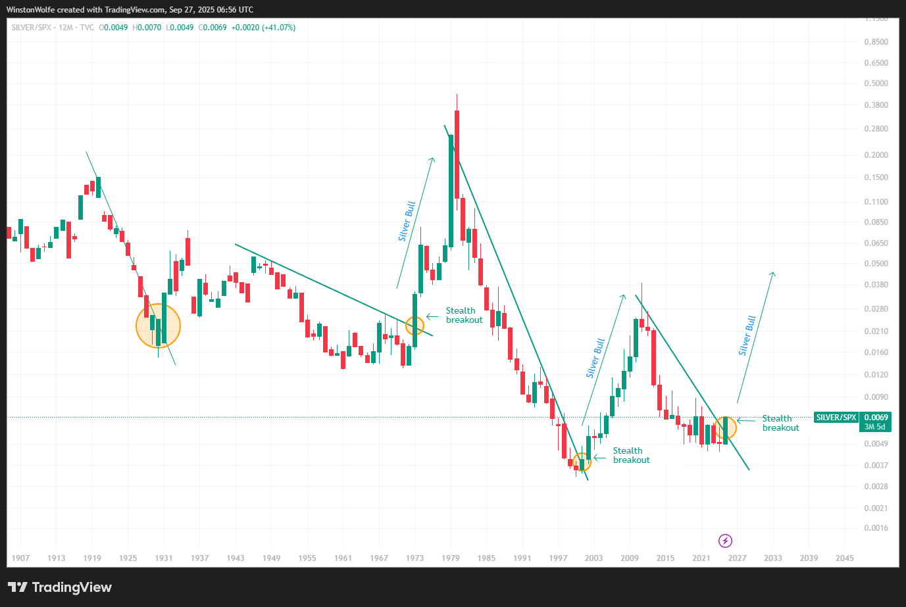Click the purple lightning event icon

coord(725,541)
